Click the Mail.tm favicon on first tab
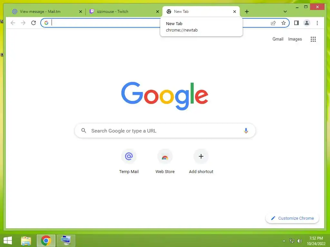The height and width of the screenshot is (247, 330). (x=15, y=11)
